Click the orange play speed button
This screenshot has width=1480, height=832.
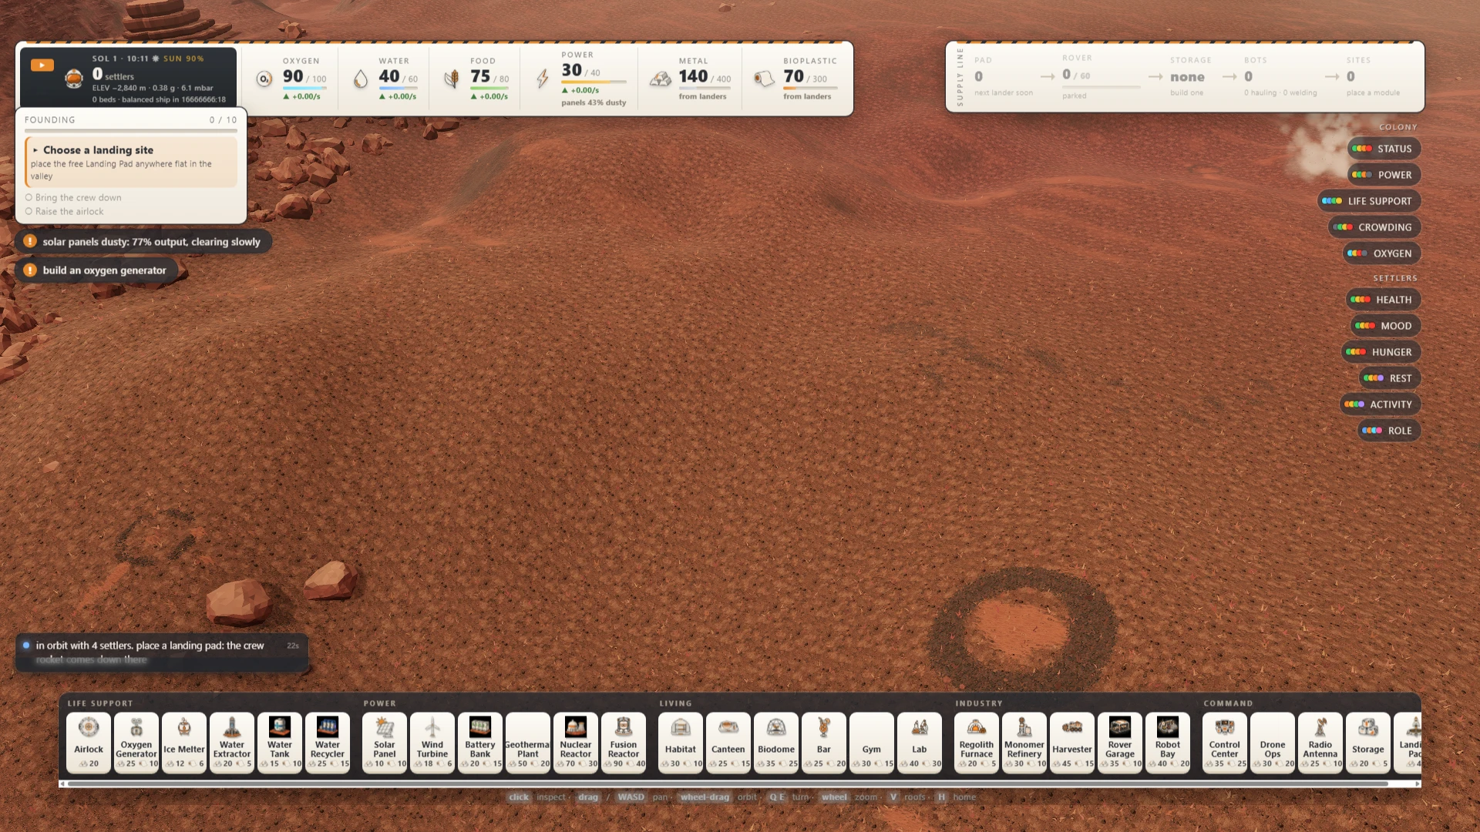click(42, 65)
